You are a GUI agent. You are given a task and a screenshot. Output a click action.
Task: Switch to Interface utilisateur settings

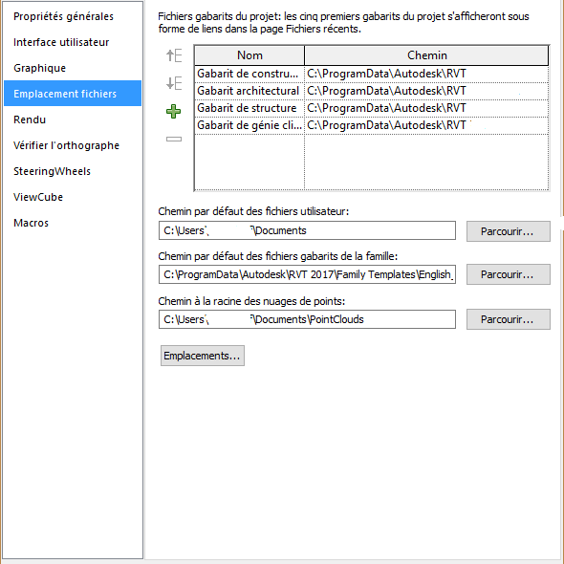coord(61,42)
